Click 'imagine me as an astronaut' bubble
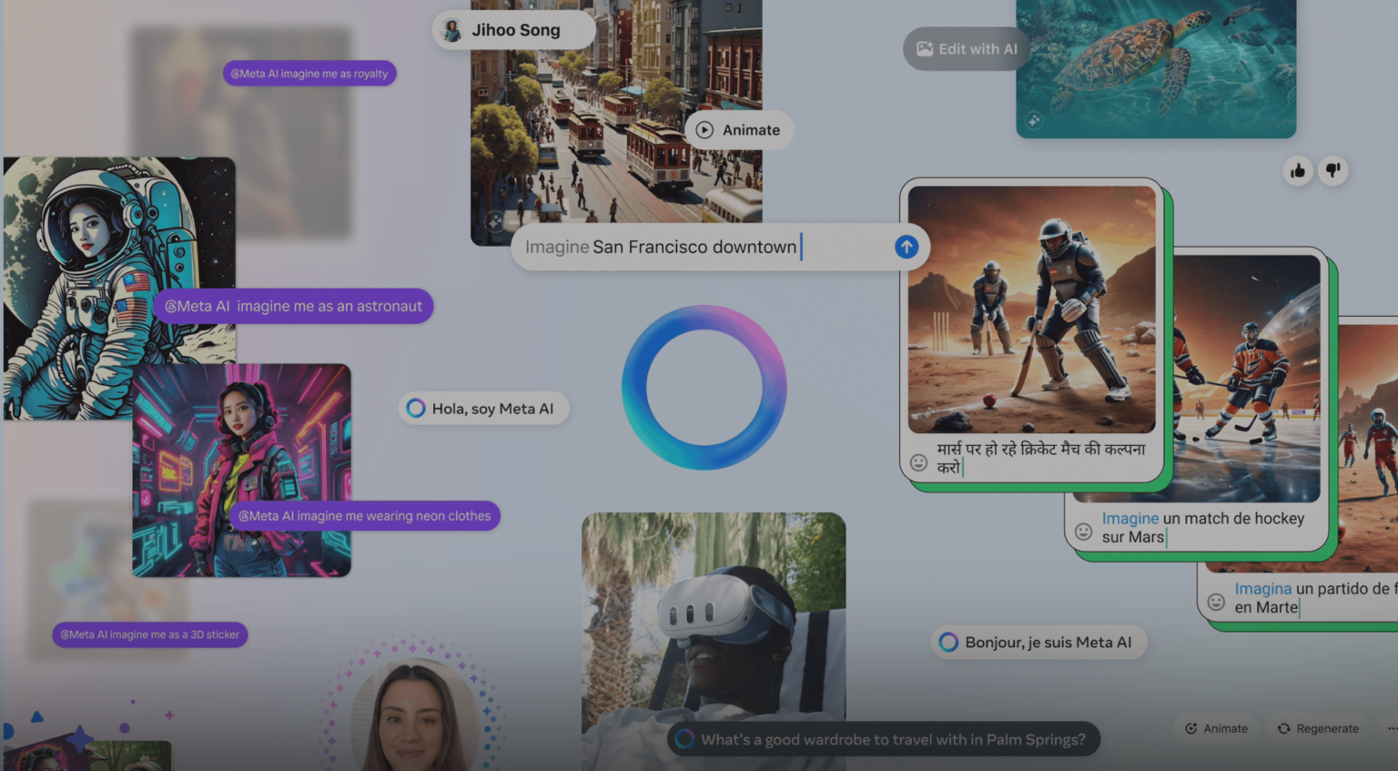 coord(293,307)
